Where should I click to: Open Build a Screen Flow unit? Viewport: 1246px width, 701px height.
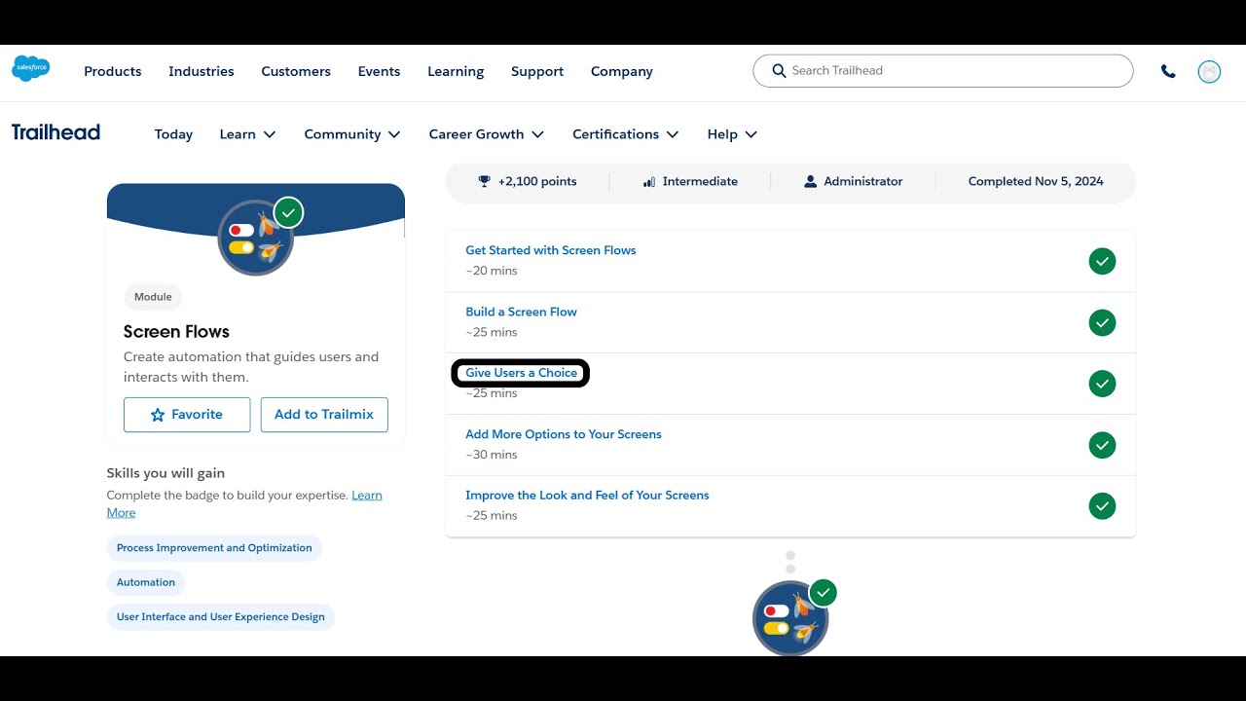pyautogui.click(x=521, y=312)
